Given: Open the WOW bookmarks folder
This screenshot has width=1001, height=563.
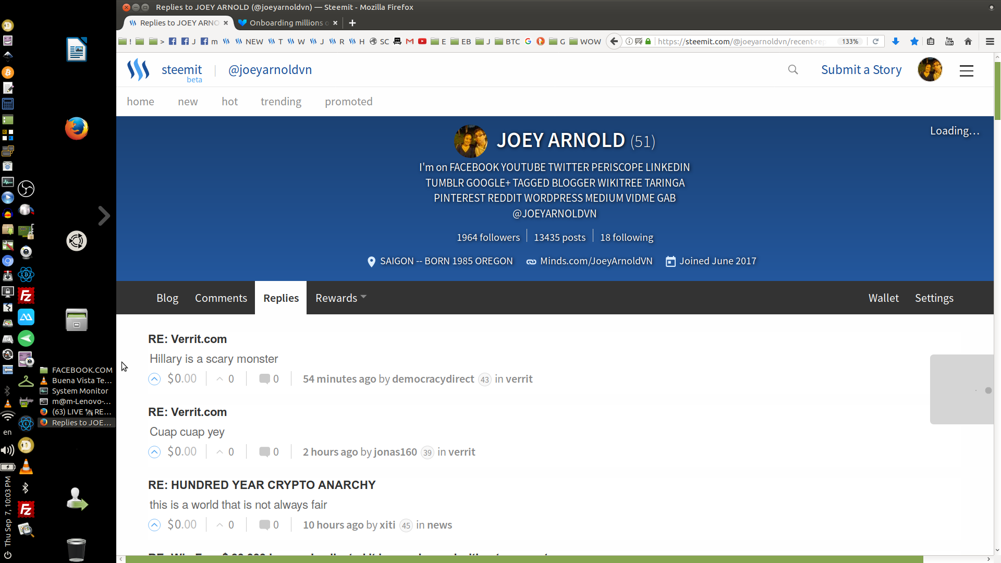Looking at the screenshot, I should pos(585,41).
